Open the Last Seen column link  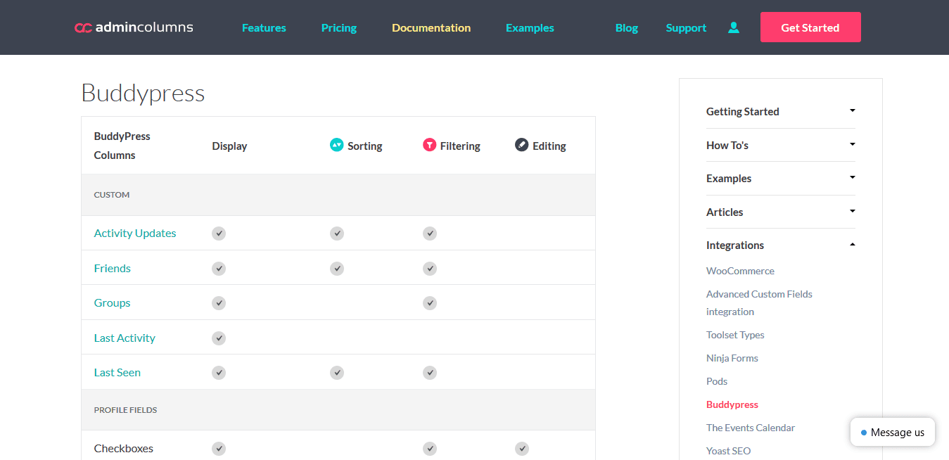(x=117, y=373)
